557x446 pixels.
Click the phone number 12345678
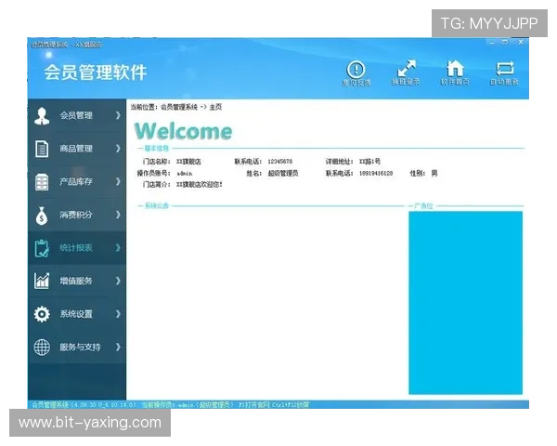pyautogui.click(x=280, y=162)
